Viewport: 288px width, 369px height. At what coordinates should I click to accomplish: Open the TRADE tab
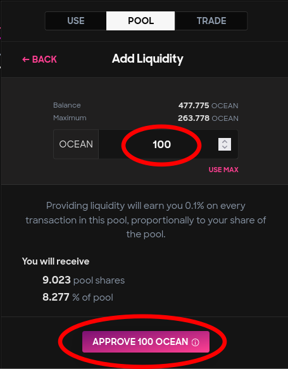pyautogui.click(x=211, y=21)
